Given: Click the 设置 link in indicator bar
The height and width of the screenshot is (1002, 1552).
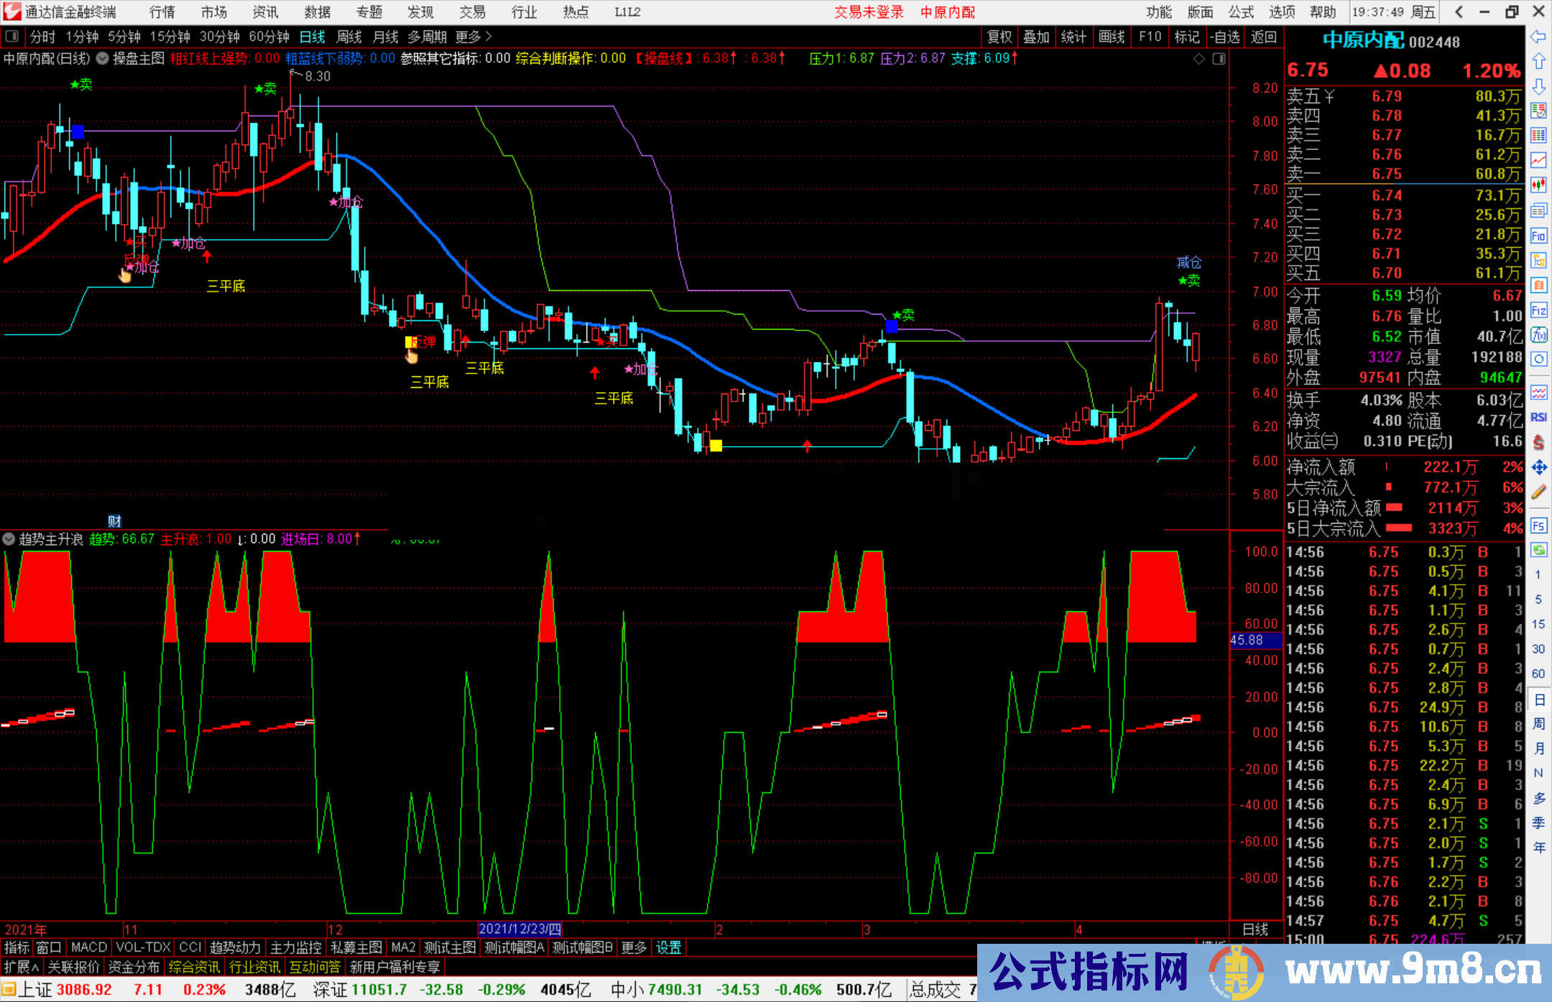Looking at the screenshot, I should (x=668, y=947).
